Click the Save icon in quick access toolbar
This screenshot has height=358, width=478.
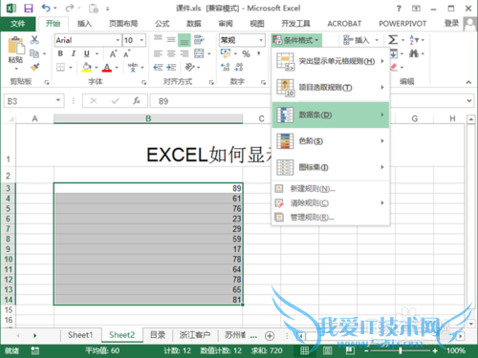[29, 9]
